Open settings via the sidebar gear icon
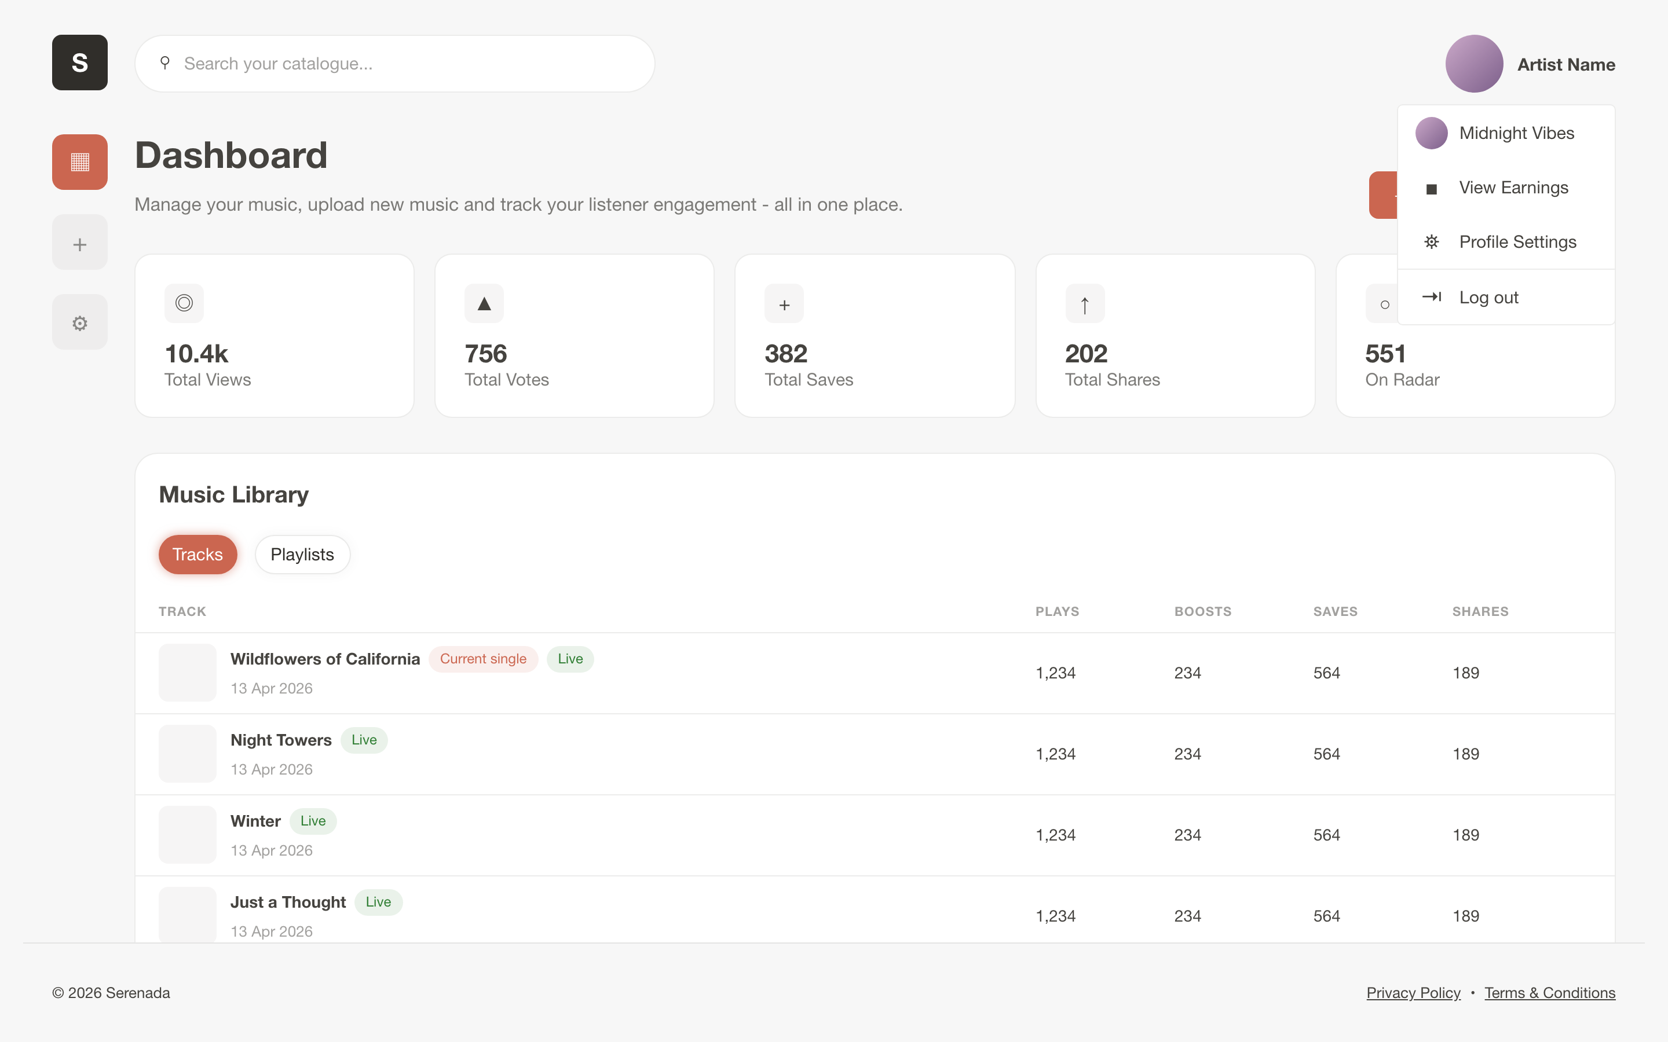This screenshot has height=1042, width=1668. tap(80, 322)
